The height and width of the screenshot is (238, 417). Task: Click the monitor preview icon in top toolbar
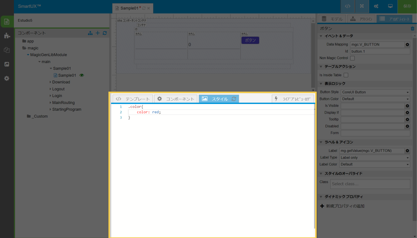(390, 6)
